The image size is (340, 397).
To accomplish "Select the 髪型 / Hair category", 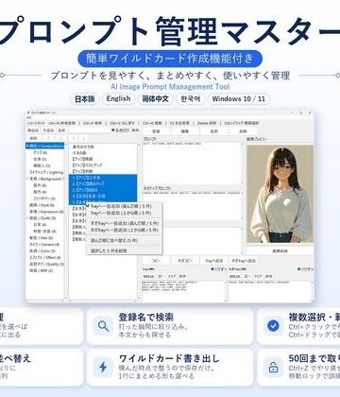I will (42, 238).
